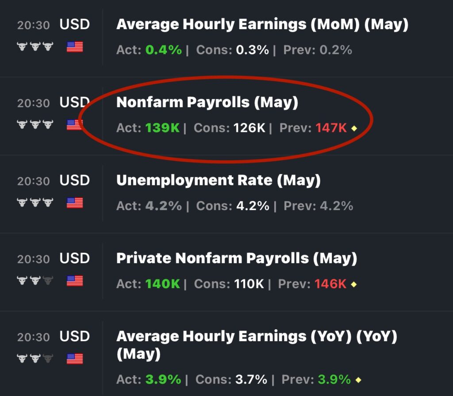The width and height of the screenshot is (453, 396).
Task: Click US flag in Unemployment Rate row
Action: [x=75, y=203]
